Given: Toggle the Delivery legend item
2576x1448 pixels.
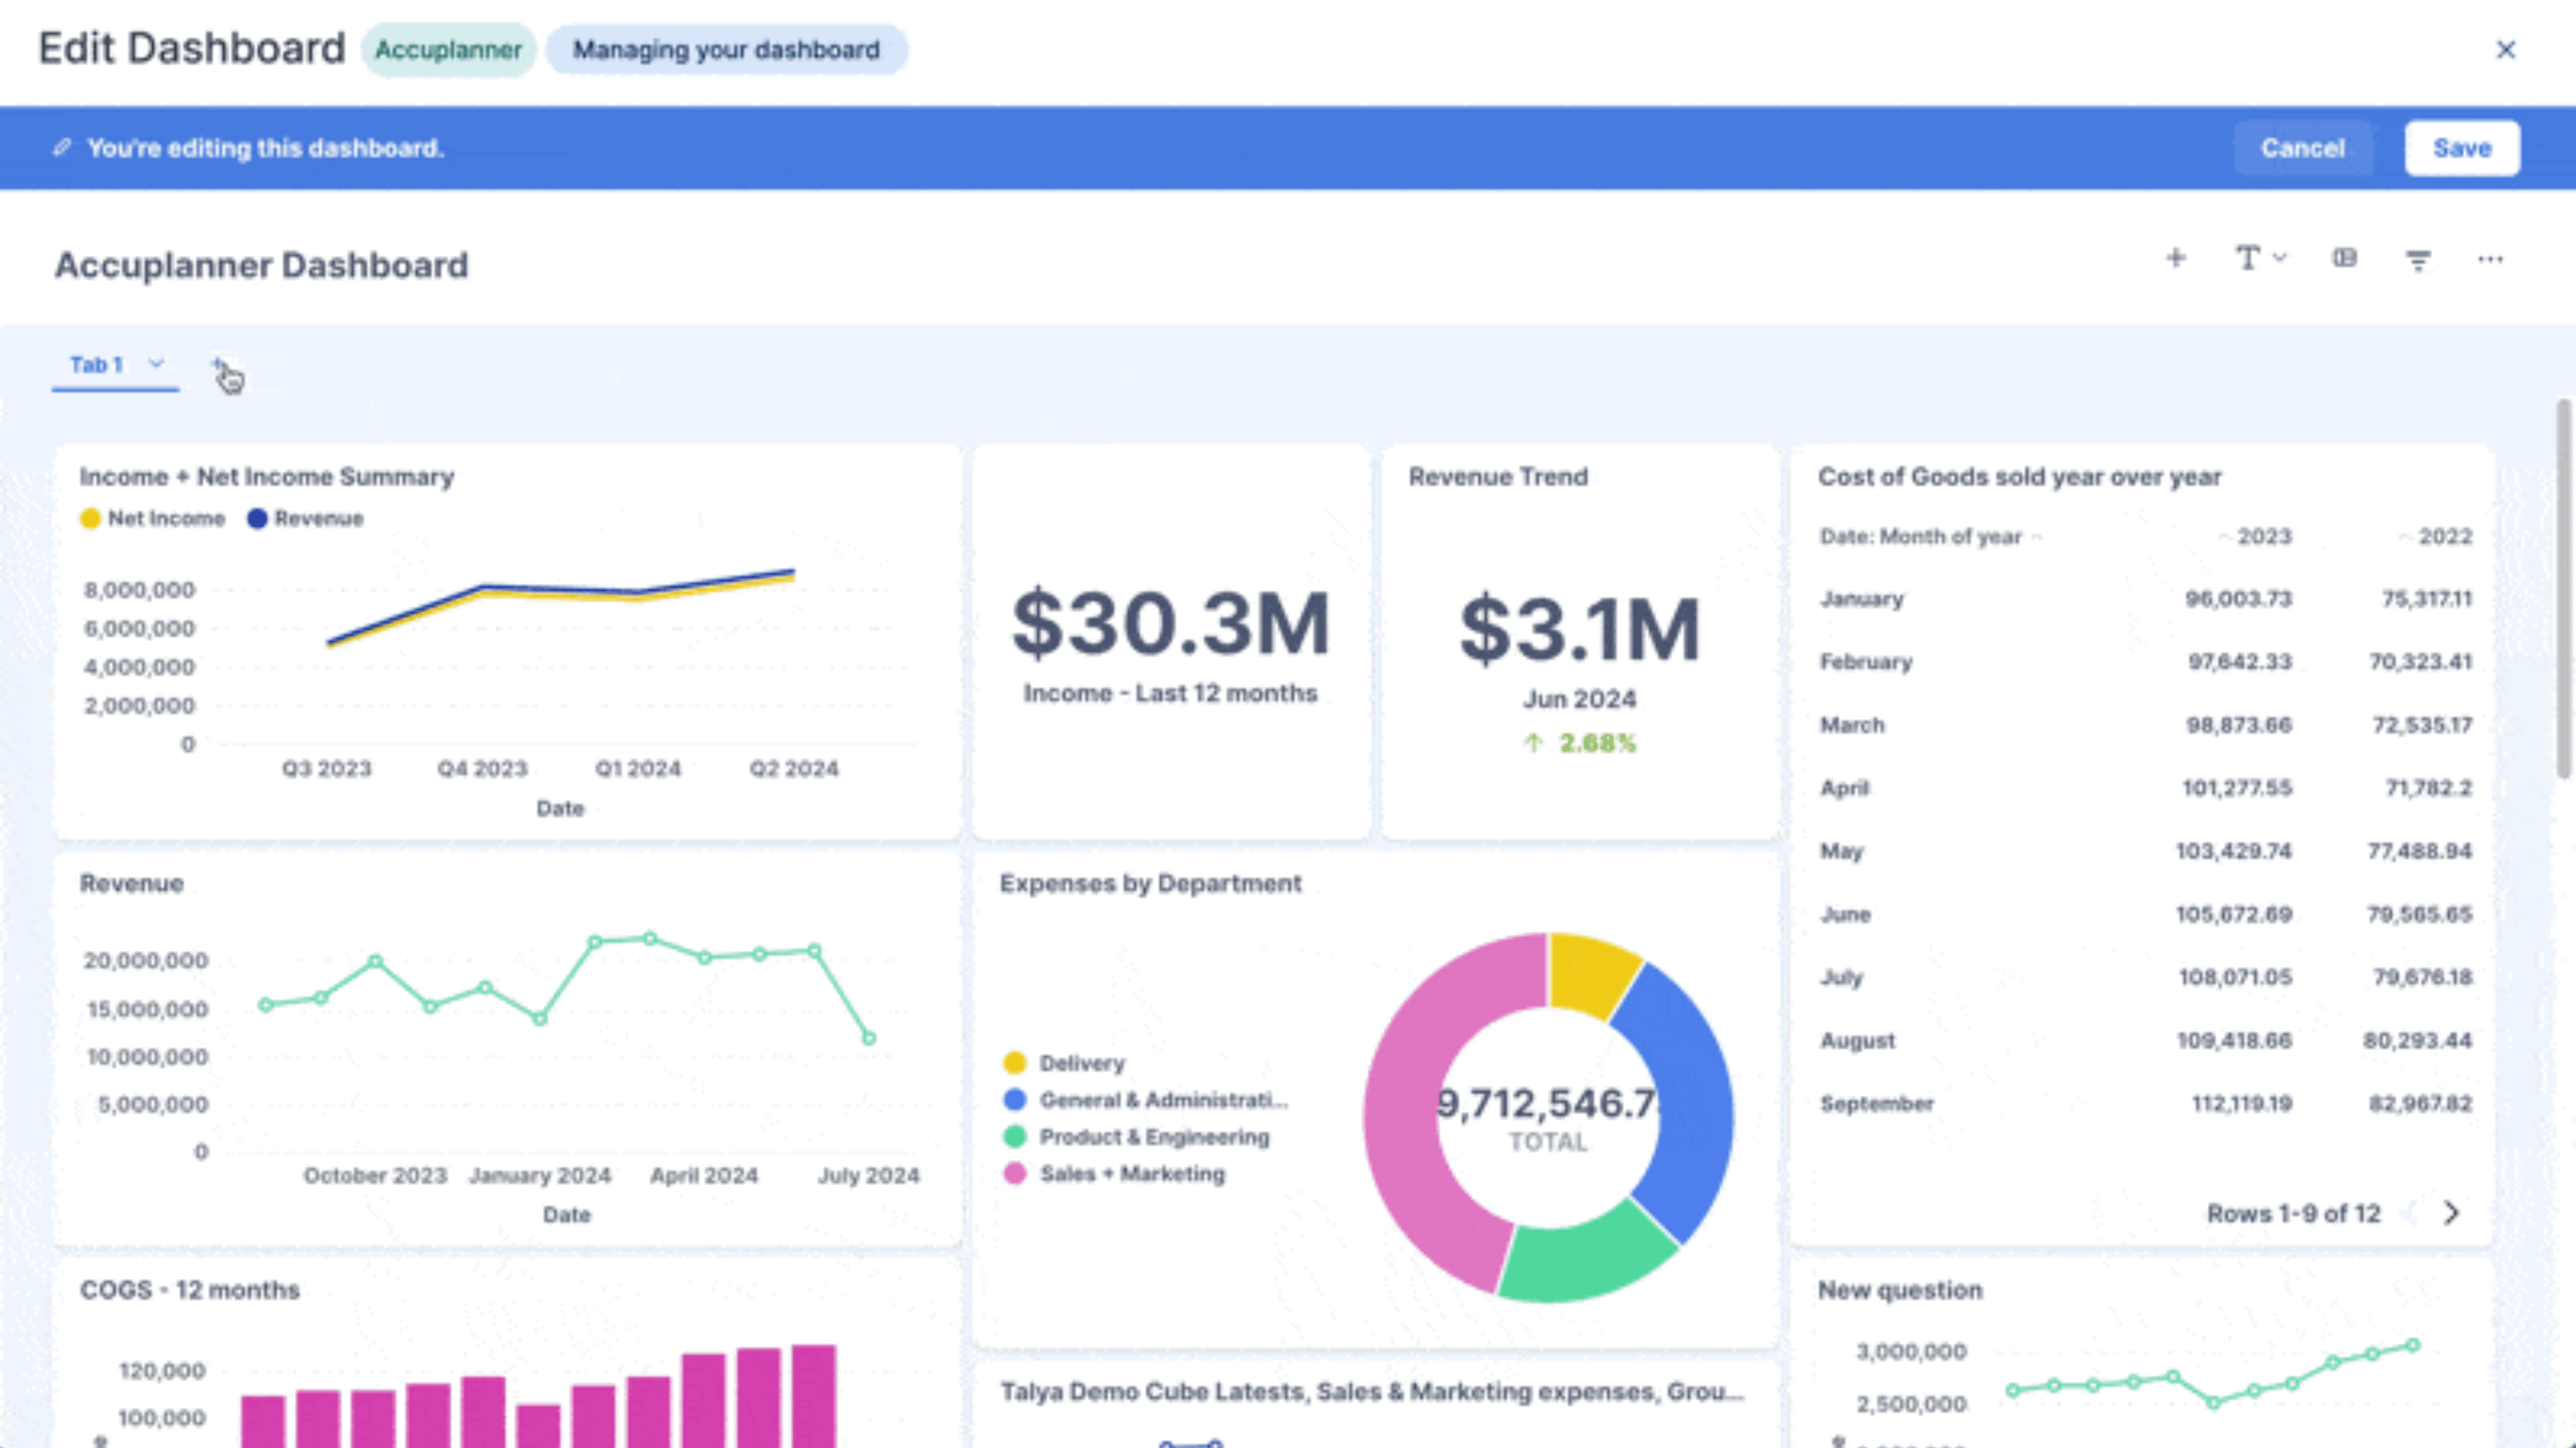Looking at the screenshot, I should click(x=1065, y=1063).
